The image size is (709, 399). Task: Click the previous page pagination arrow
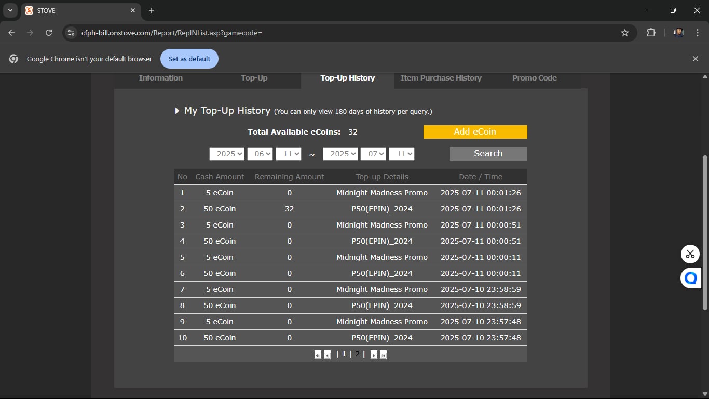[x=327, y=355]
